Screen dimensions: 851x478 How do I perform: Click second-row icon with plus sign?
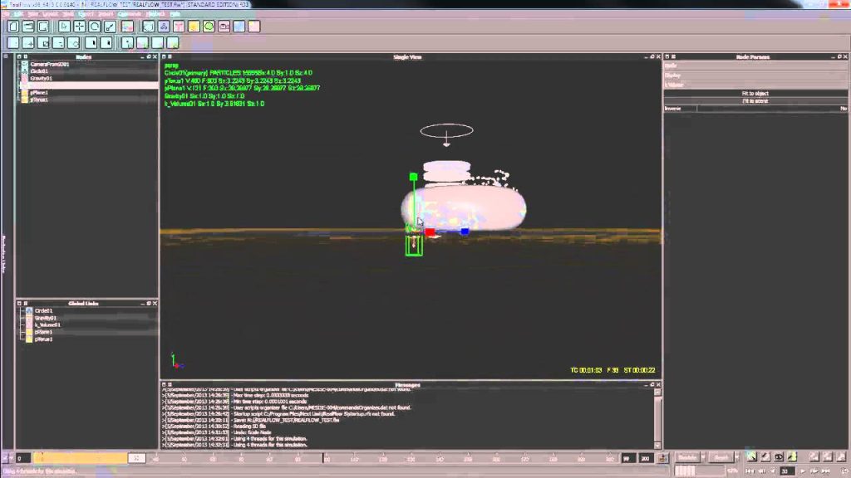click(28, 43)
